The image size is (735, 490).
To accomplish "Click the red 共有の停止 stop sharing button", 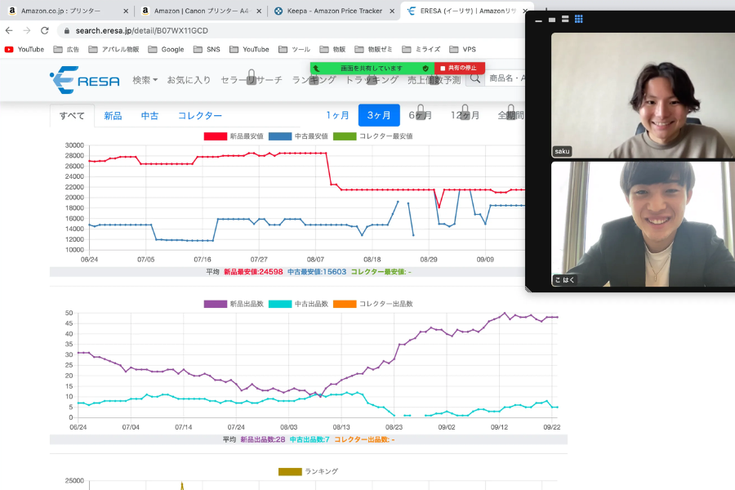I will pyautogui.click(x=459, y=68).
